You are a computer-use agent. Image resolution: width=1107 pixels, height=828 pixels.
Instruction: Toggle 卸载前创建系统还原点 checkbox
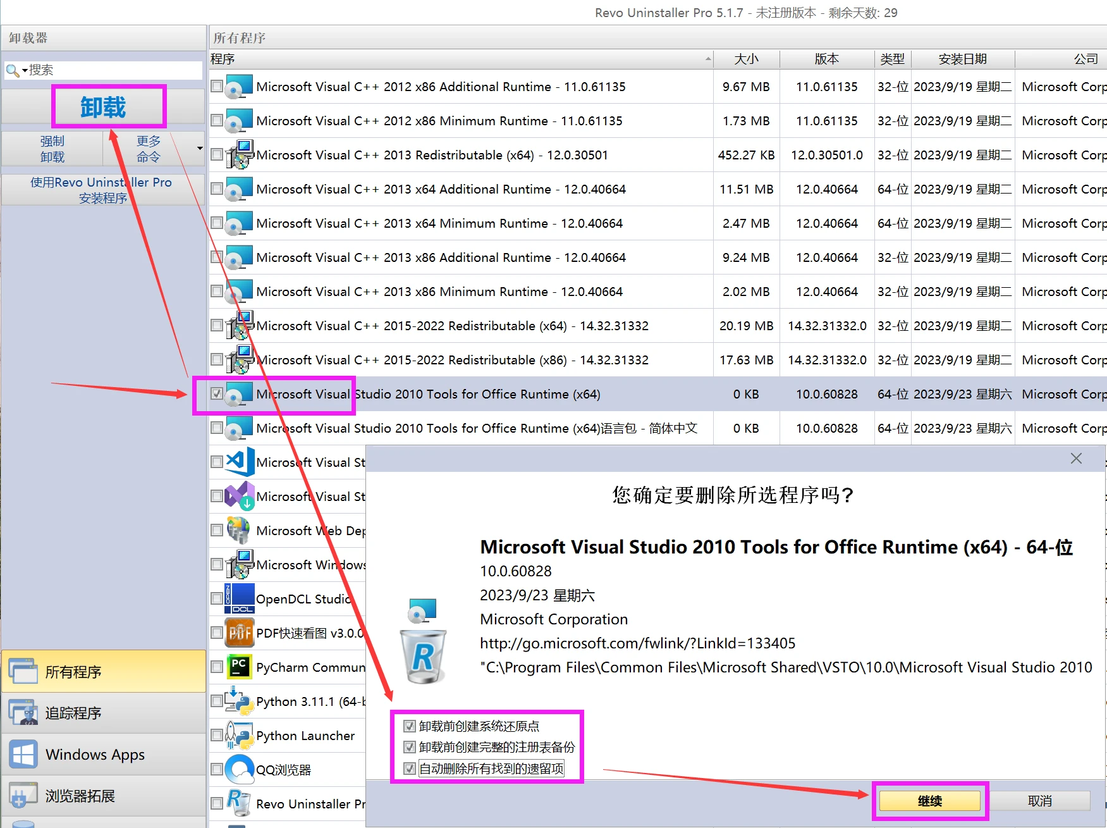point(410,726)
